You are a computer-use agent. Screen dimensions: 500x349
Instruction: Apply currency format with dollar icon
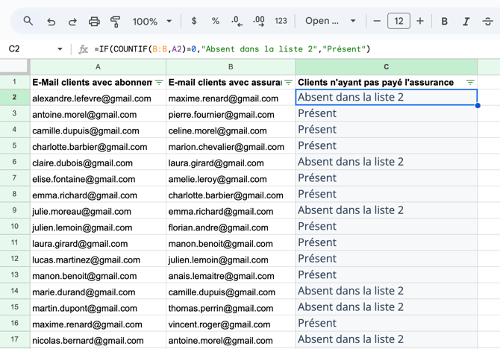click(194, 22)
